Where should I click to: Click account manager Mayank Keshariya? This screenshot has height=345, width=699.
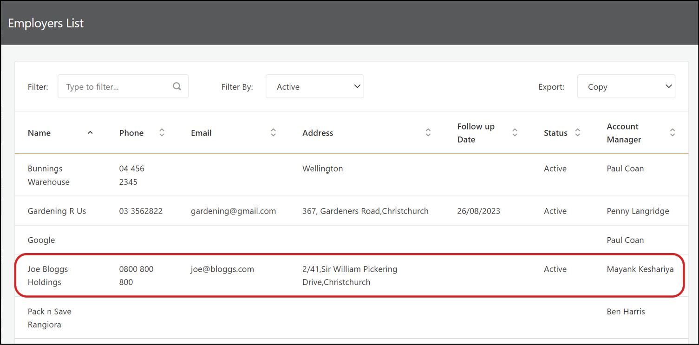tap(640, 269)
